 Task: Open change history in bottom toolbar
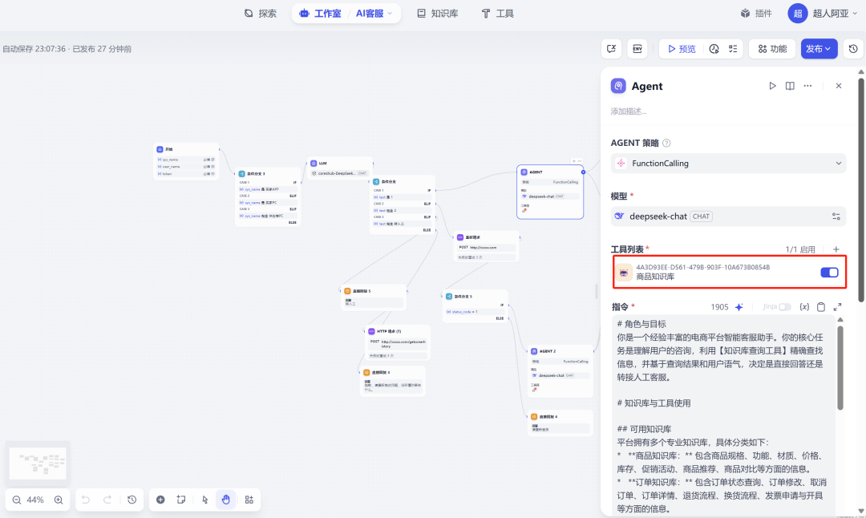pos(132,500)
